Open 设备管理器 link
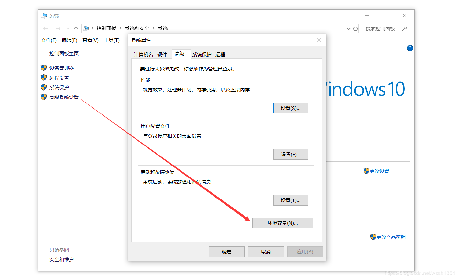Screen dimensions: 458x279 pos(62,68)
